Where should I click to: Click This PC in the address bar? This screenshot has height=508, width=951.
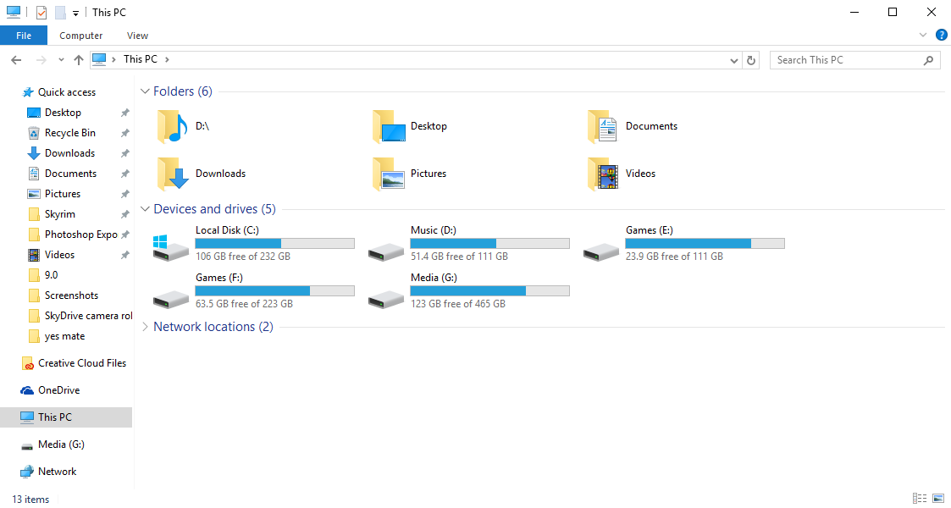141,59
